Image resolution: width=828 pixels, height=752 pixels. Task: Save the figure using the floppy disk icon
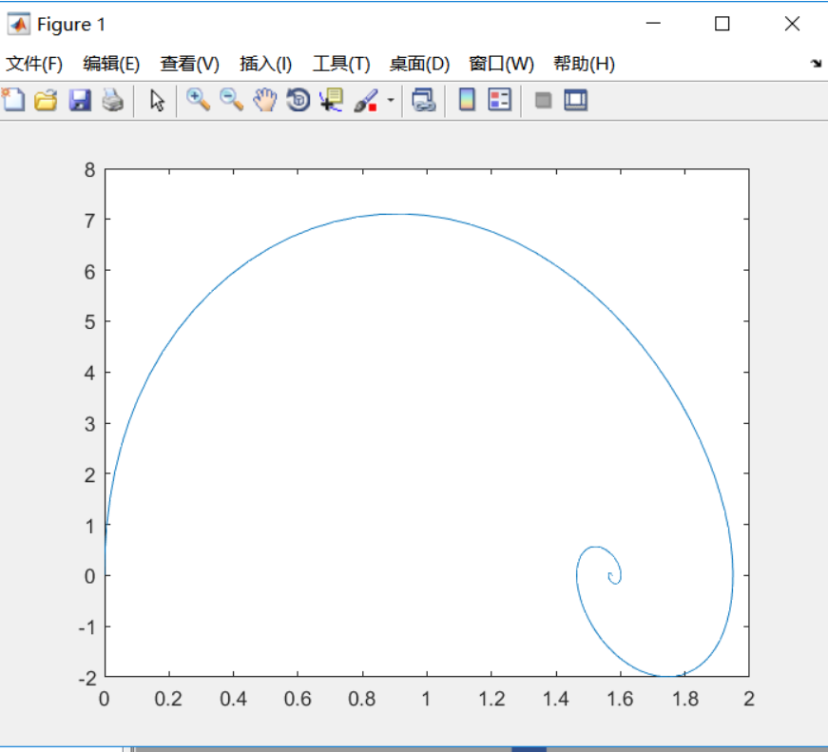[x=80, y=100]
